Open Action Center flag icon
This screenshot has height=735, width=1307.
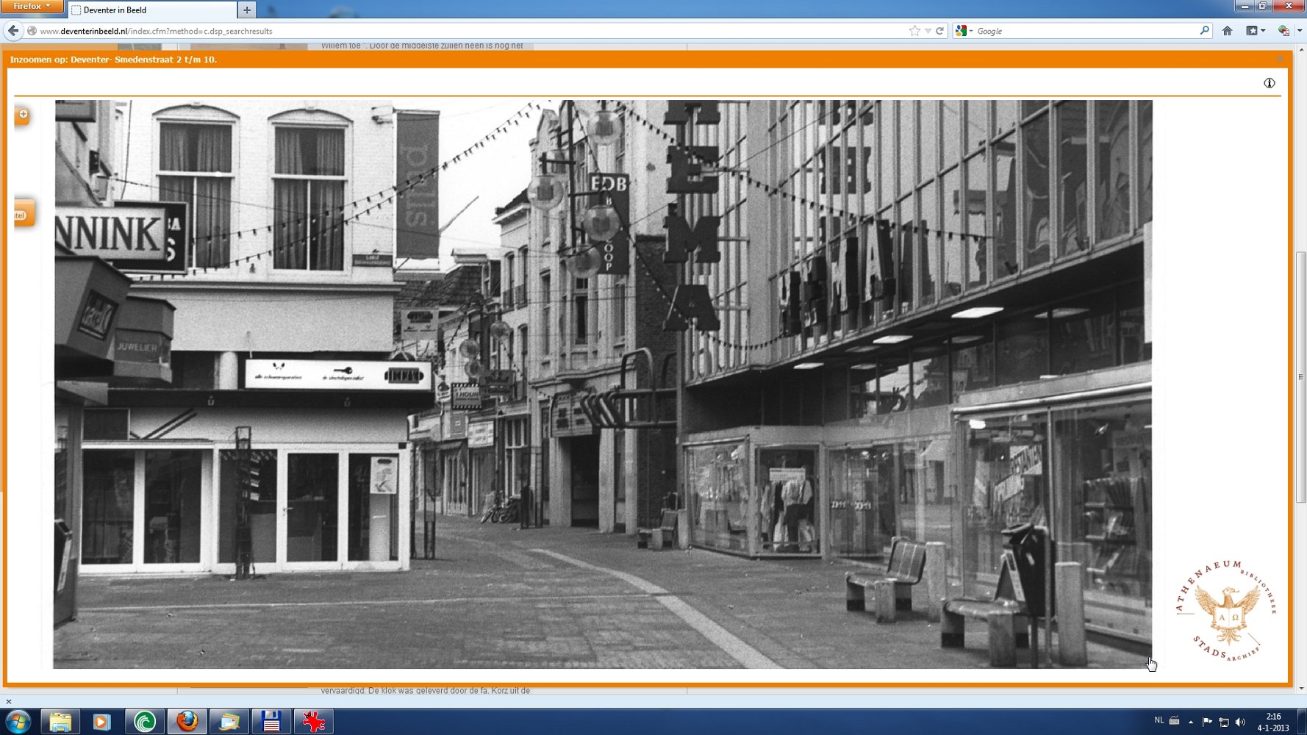(x=1207, y=722)
